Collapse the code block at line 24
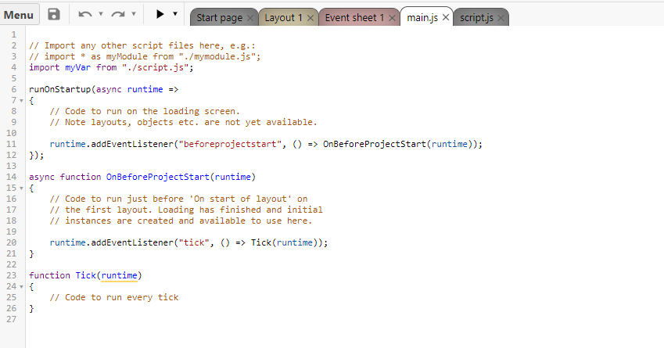 pyautogui.click(x=21, y=287)
